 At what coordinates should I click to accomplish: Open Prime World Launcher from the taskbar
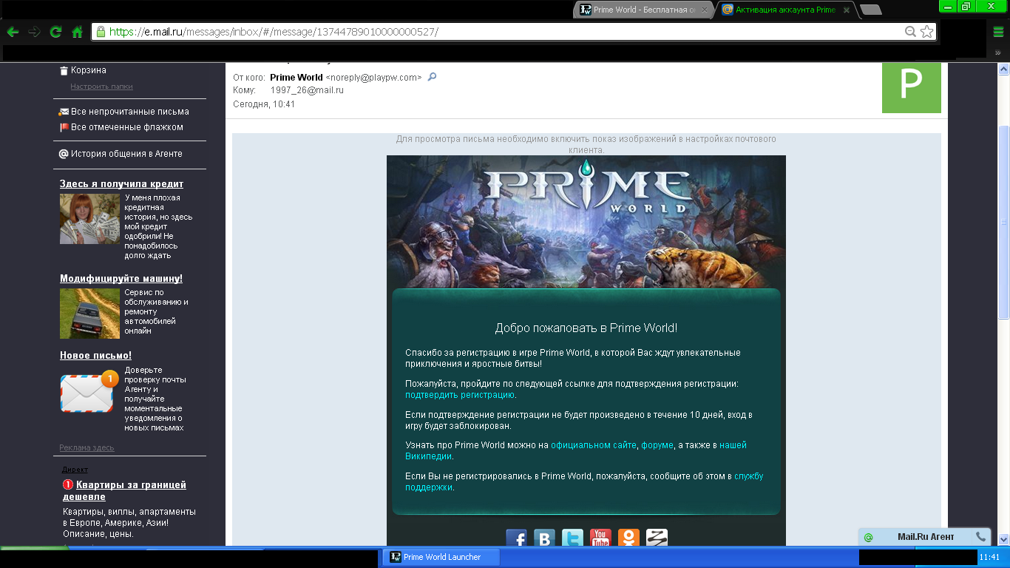click(x=441, y=557)
